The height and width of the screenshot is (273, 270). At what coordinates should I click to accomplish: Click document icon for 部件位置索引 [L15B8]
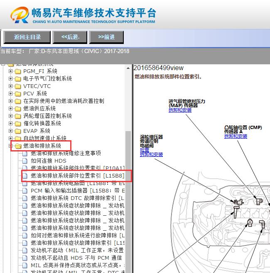25,176
